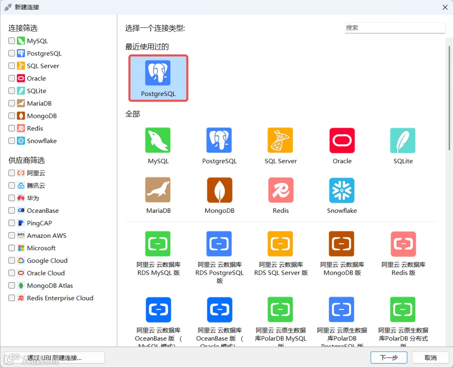
Task: Pick 阿里云 云数据库 RDS SQL Server 版 icon
Action: pyautogui.click(x=280, y=244)
